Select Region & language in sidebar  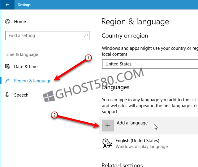(33, 81)
